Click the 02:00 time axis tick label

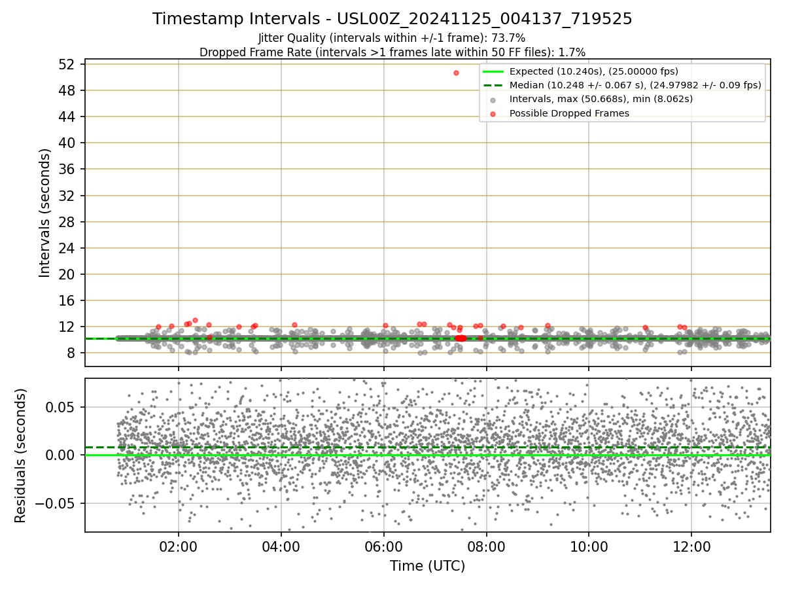click(x=179, y=546)
